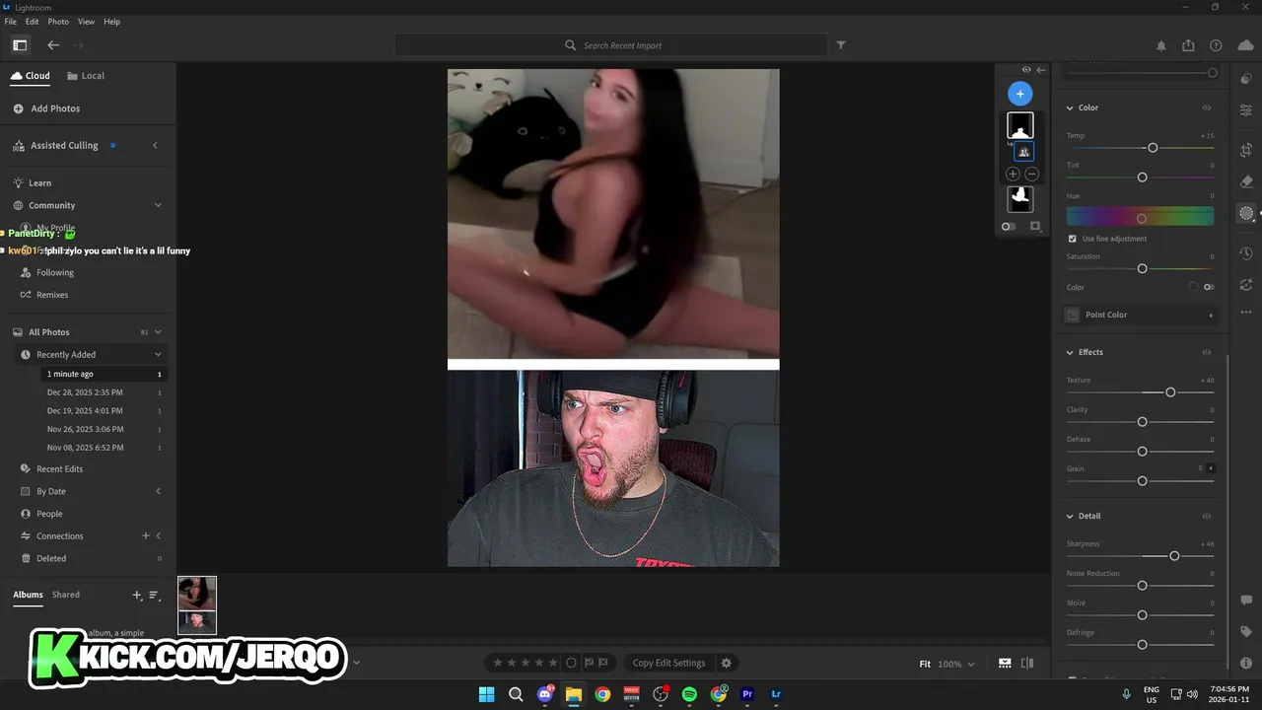The height and width of the screenshot is (710, 1262).
Task: Open the Versions history icon
Action: pyautogui.click(x=1246, y=253)
